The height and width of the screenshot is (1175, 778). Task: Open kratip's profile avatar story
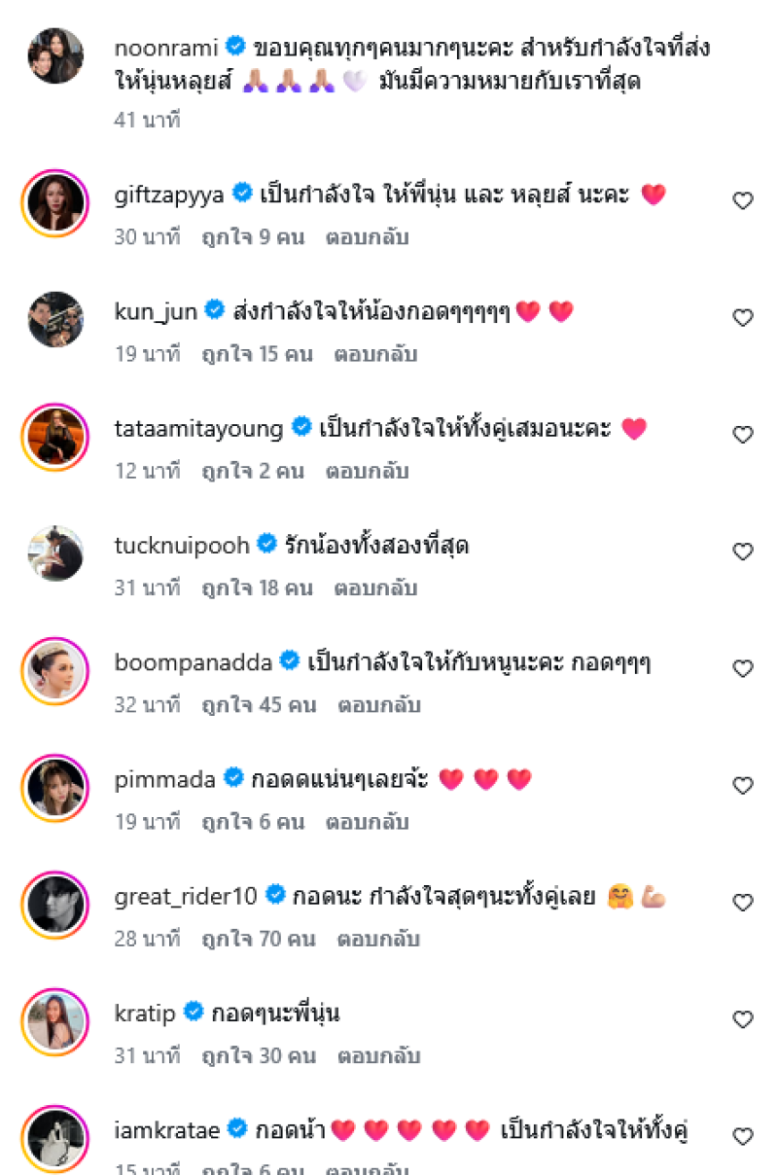pyautogui.click(x=55, y=1020)
